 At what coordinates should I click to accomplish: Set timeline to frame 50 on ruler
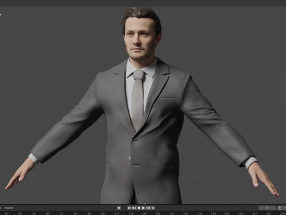click(34, 213)
